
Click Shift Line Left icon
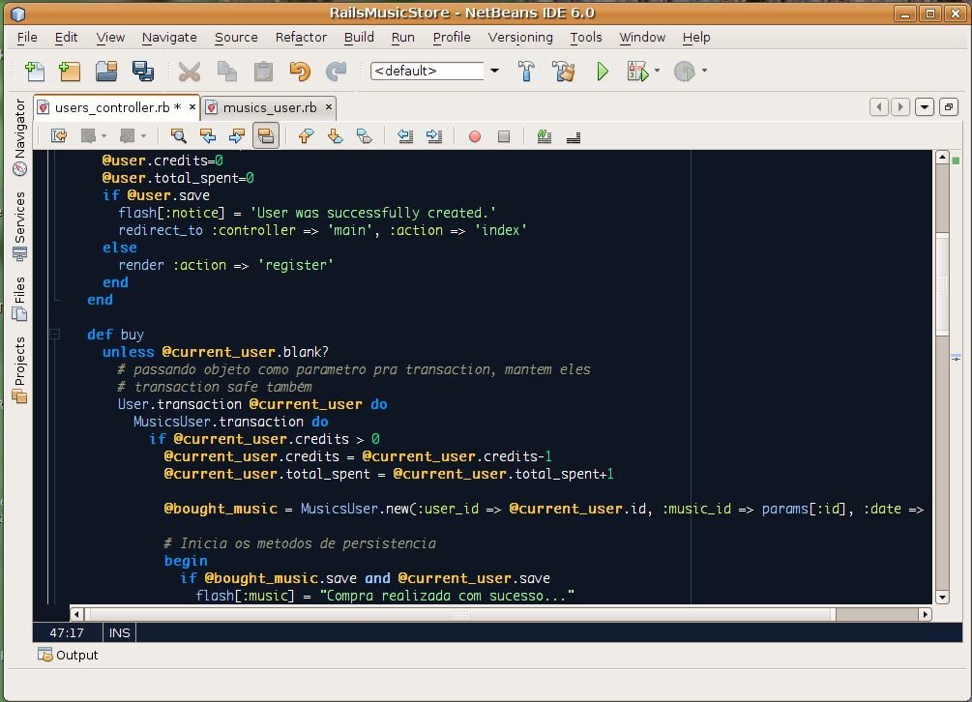405,136
